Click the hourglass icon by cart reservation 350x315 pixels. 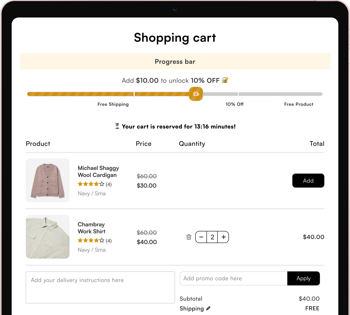click(x=117, y=126)
